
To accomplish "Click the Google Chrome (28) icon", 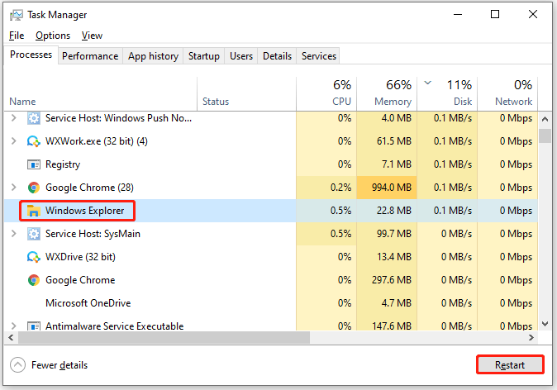I will pos(34,188).
